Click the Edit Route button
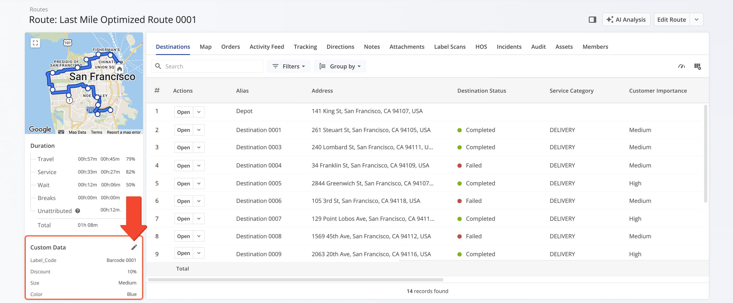The height and width of the screenshot is (303, 733). [x=671, y=20]
